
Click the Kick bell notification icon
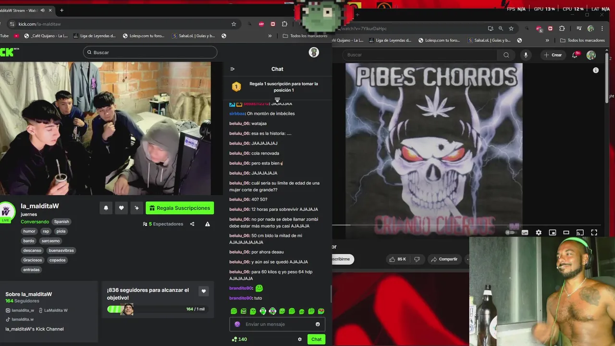(106, 208)
